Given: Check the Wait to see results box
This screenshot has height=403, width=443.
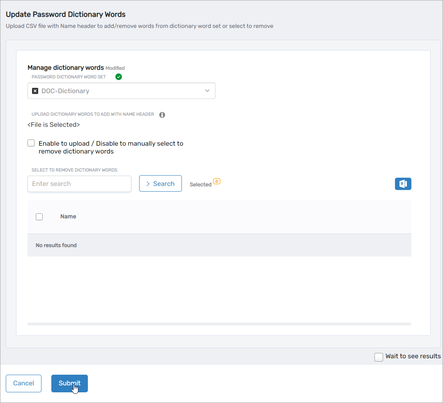Looking at the screenshot, I should [x=379, y=357].
